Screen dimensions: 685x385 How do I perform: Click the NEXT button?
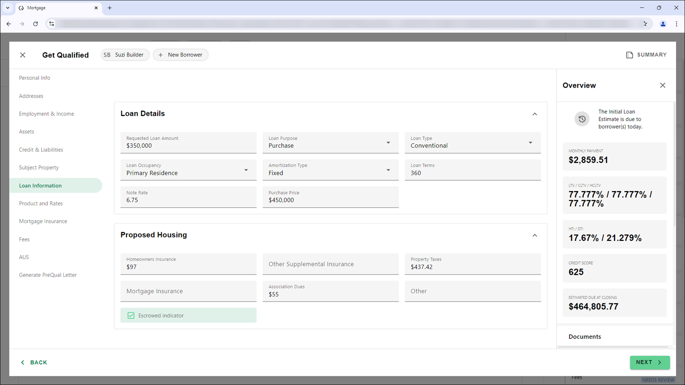coord(650,362)
